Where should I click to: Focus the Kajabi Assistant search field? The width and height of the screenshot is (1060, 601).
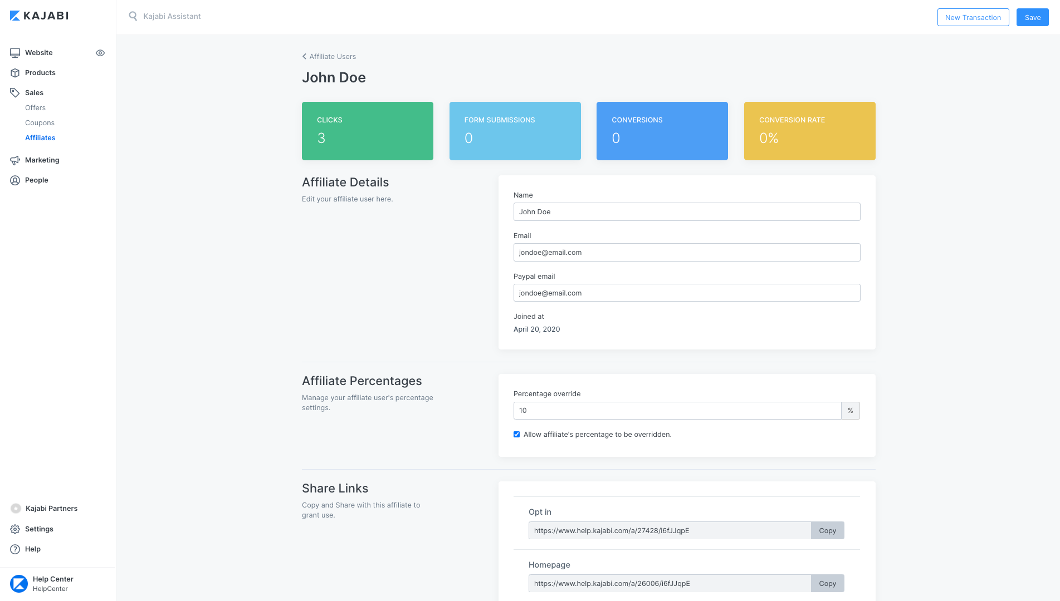(x=172, y=17)
